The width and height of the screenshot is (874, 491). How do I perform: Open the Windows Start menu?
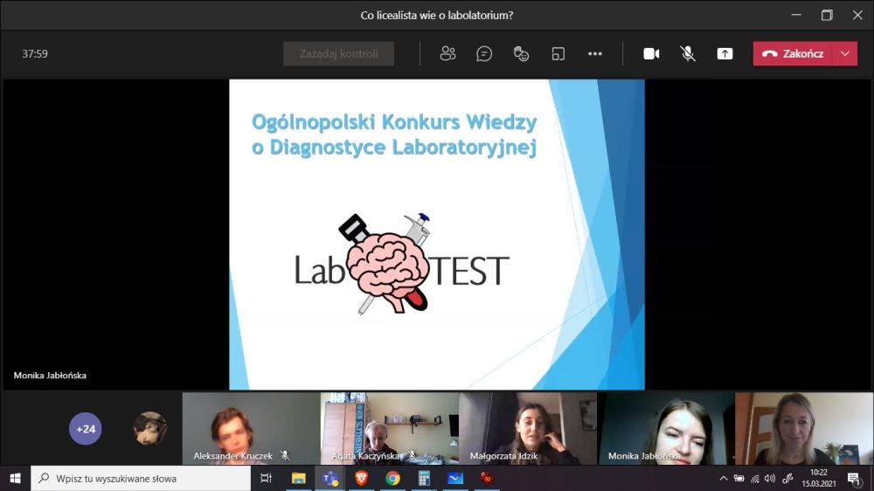point(15,478)
